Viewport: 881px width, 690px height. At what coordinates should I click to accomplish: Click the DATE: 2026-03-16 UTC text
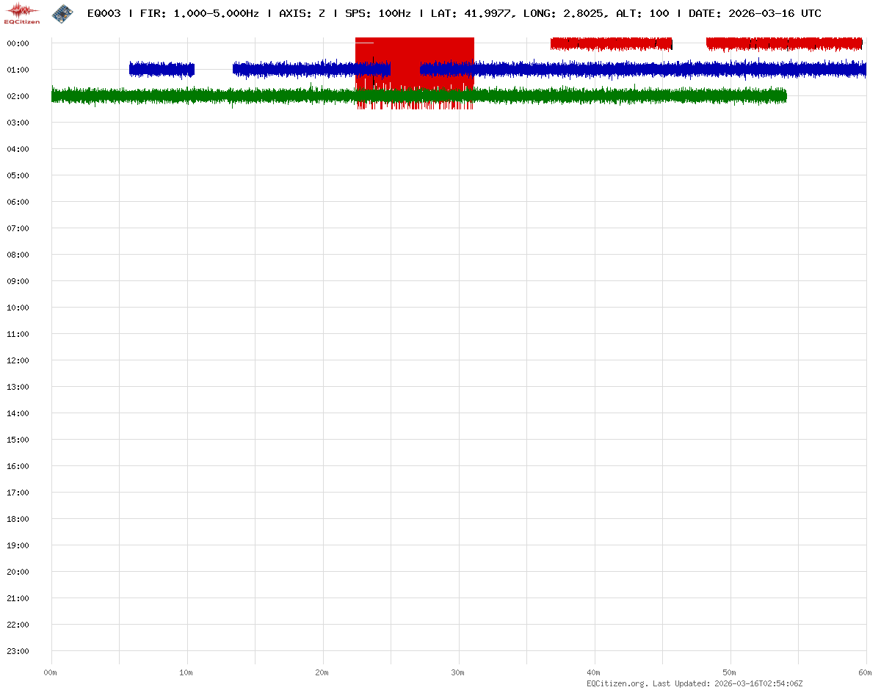point(755,13)
